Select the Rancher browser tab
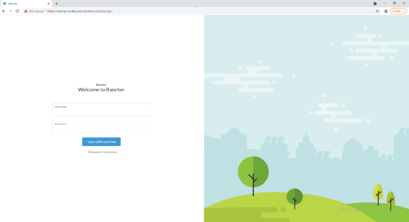 (x=26, y=4)
